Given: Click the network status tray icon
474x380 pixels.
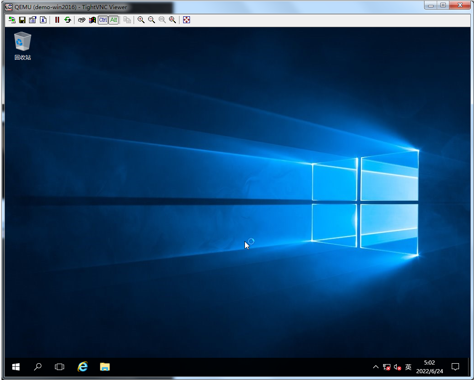Looking at the screenshot, I should [x=387, y=367].
